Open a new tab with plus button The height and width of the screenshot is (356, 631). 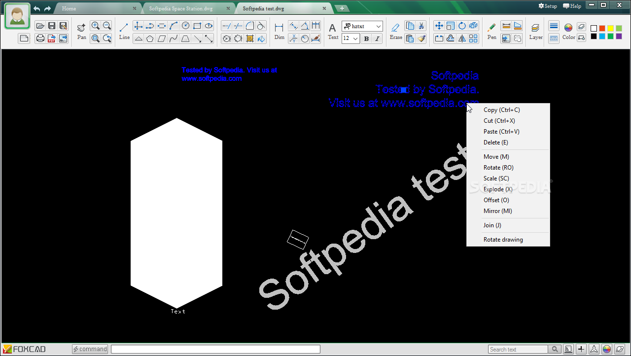342,8
